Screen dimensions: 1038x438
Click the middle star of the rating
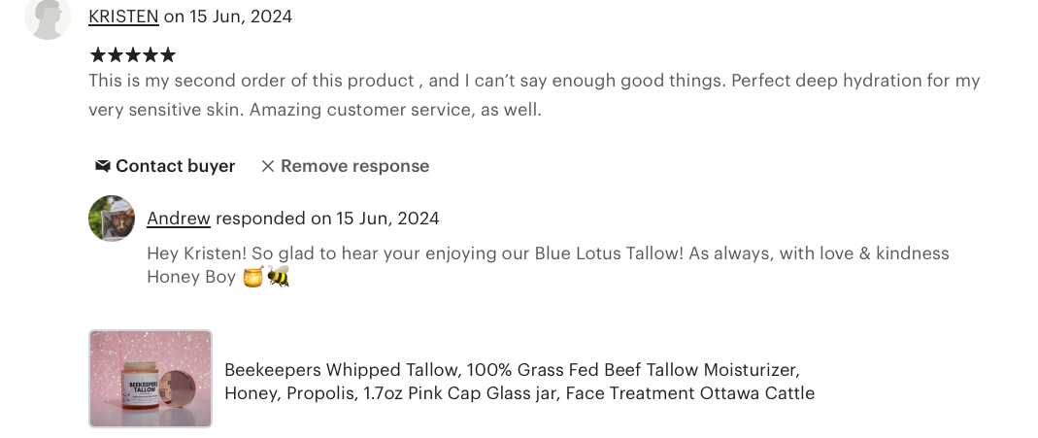pyautogui.click(x=133, y=55)
